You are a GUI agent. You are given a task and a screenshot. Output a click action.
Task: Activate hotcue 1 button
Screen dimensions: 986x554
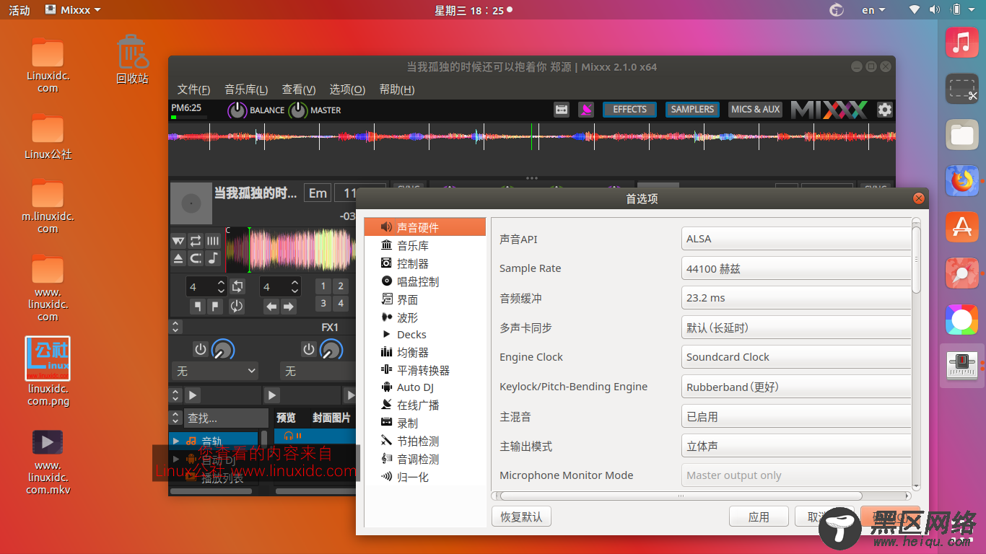coord(323,286)
